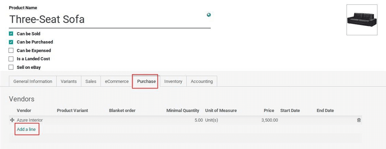386x149 pixels.
Task: Click the drag handle for Azure Interior row
Action: [12, 120]
